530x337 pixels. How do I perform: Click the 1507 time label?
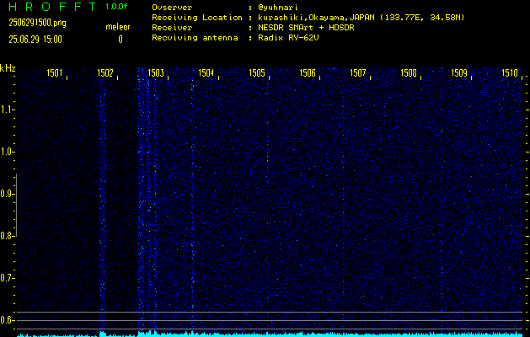coord(358,72)
